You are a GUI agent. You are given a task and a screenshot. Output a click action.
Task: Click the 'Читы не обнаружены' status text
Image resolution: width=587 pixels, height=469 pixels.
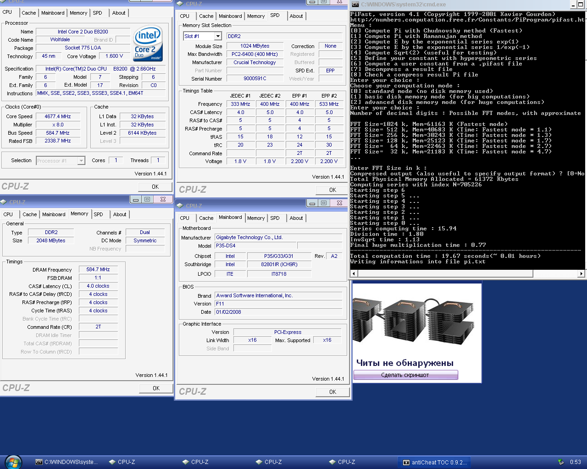[405, 363]
